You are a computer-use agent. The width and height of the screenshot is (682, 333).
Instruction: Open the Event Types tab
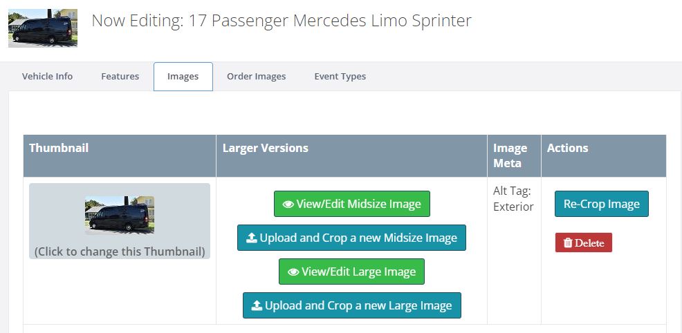(340, 77)
